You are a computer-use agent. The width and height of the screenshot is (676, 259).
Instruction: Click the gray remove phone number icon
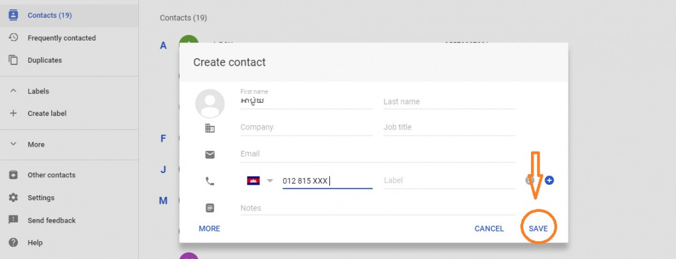tap(530, 180)
